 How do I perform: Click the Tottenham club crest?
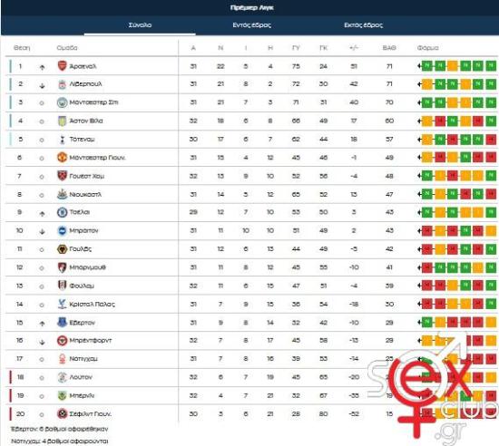pyautogui.click(x=63, y=140)
